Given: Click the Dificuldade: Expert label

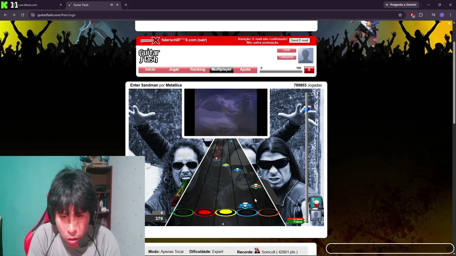Looking at the screenshot, I should (206, 252).
